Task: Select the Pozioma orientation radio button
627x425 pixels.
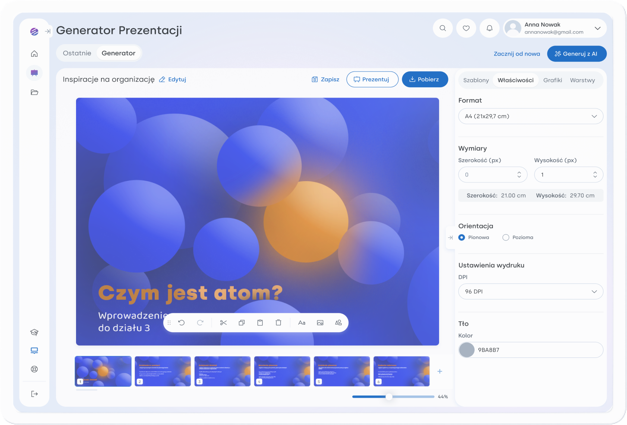Action: click(506, 237)
